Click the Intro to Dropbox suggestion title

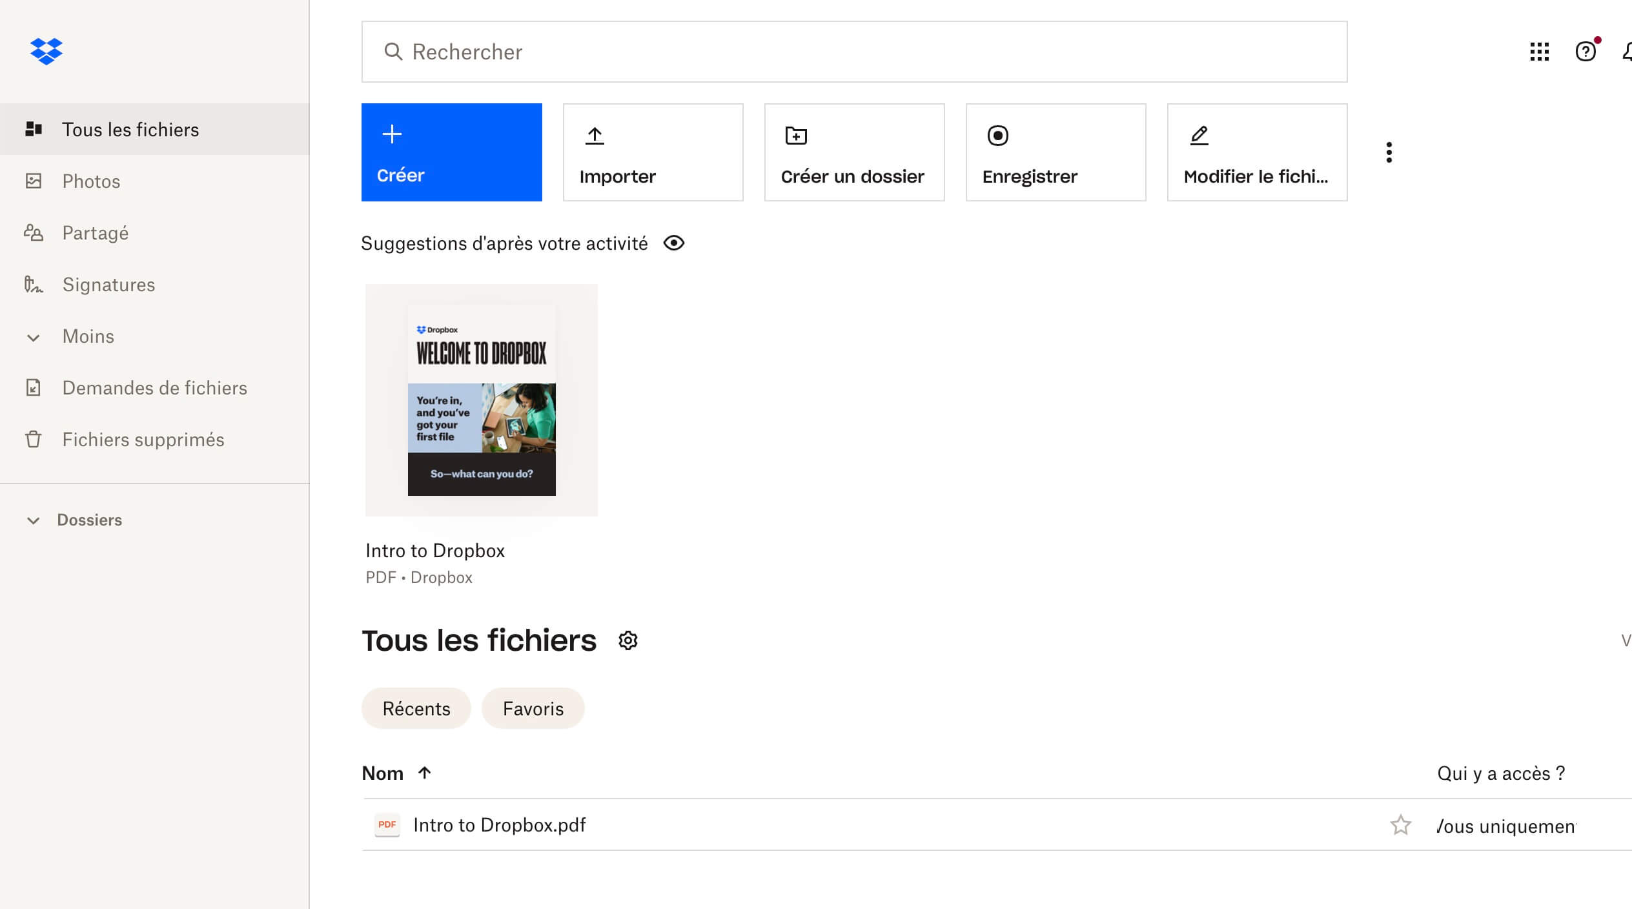tap(435, 551)
